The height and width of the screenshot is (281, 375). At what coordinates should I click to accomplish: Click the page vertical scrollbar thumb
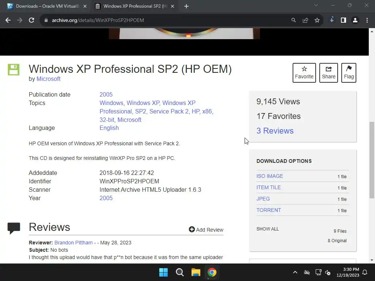pos(372,160)
